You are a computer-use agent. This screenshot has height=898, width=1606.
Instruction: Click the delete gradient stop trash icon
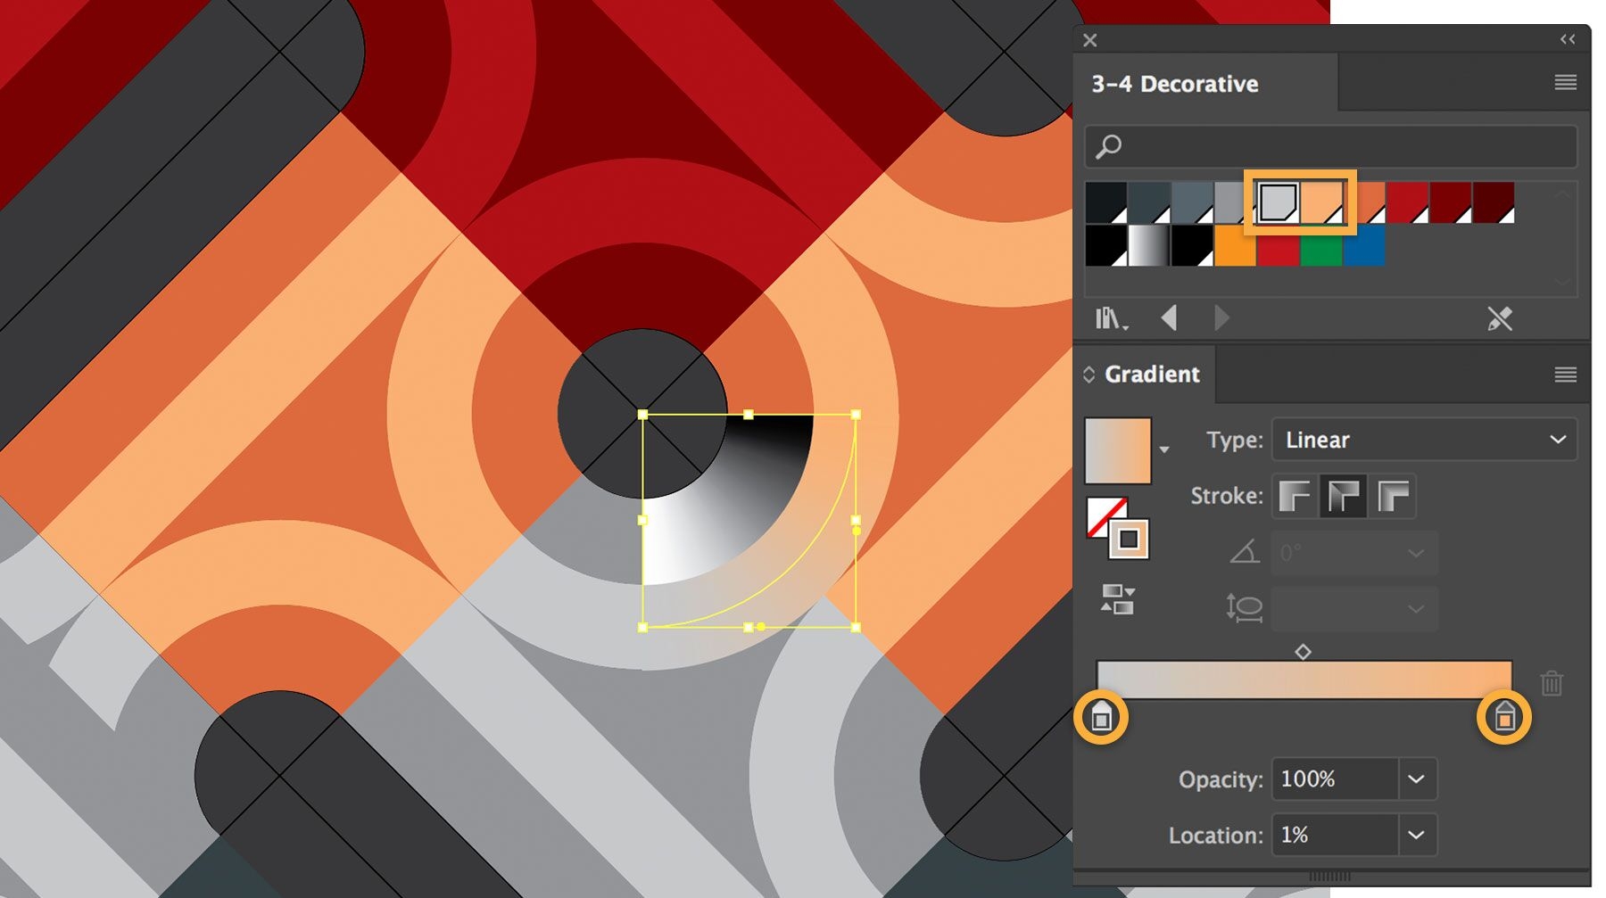[x=1552, y=685]
